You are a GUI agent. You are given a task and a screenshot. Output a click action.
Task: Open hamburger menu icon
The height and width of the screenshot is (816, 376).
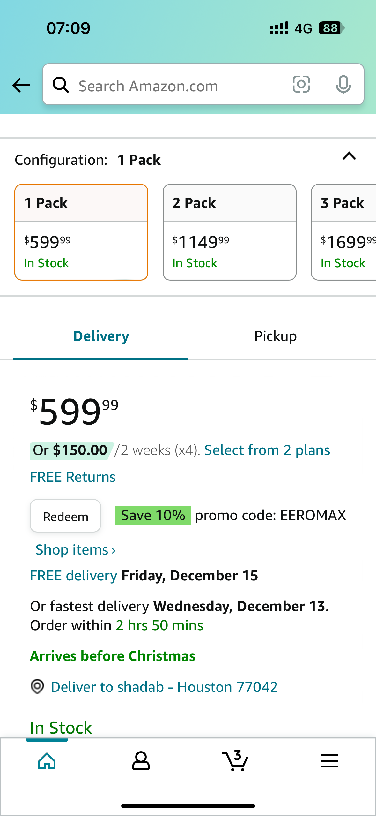(329, 761)
